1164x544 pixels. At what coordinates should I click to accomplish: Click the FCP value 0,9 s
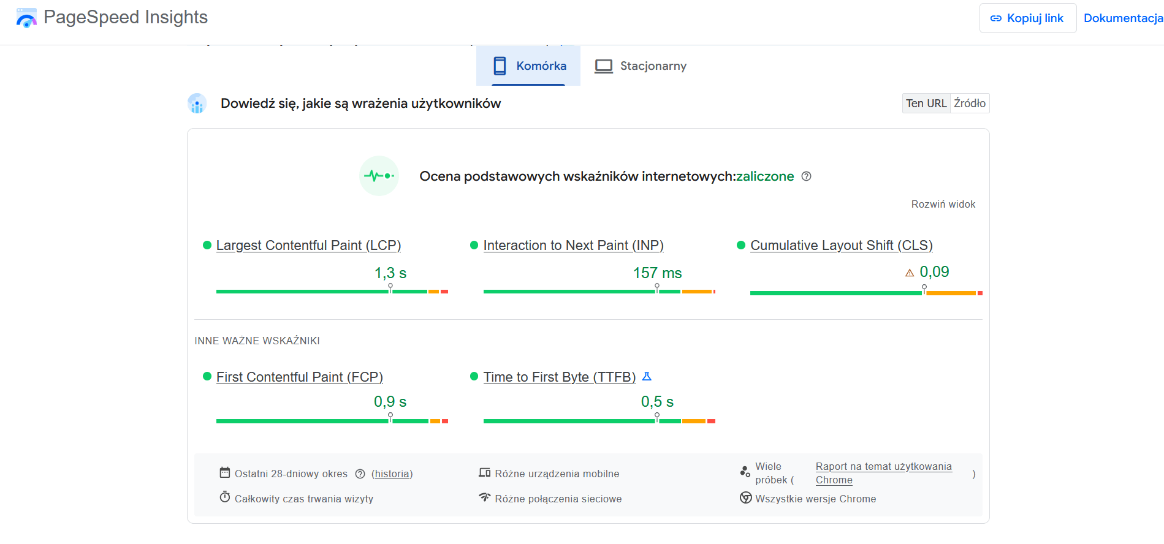click(390, 401)
